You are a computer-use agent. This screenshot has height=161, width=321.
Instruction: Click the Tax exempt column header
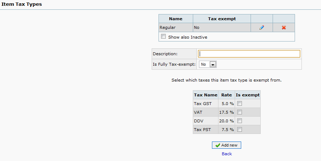[222, 19]
